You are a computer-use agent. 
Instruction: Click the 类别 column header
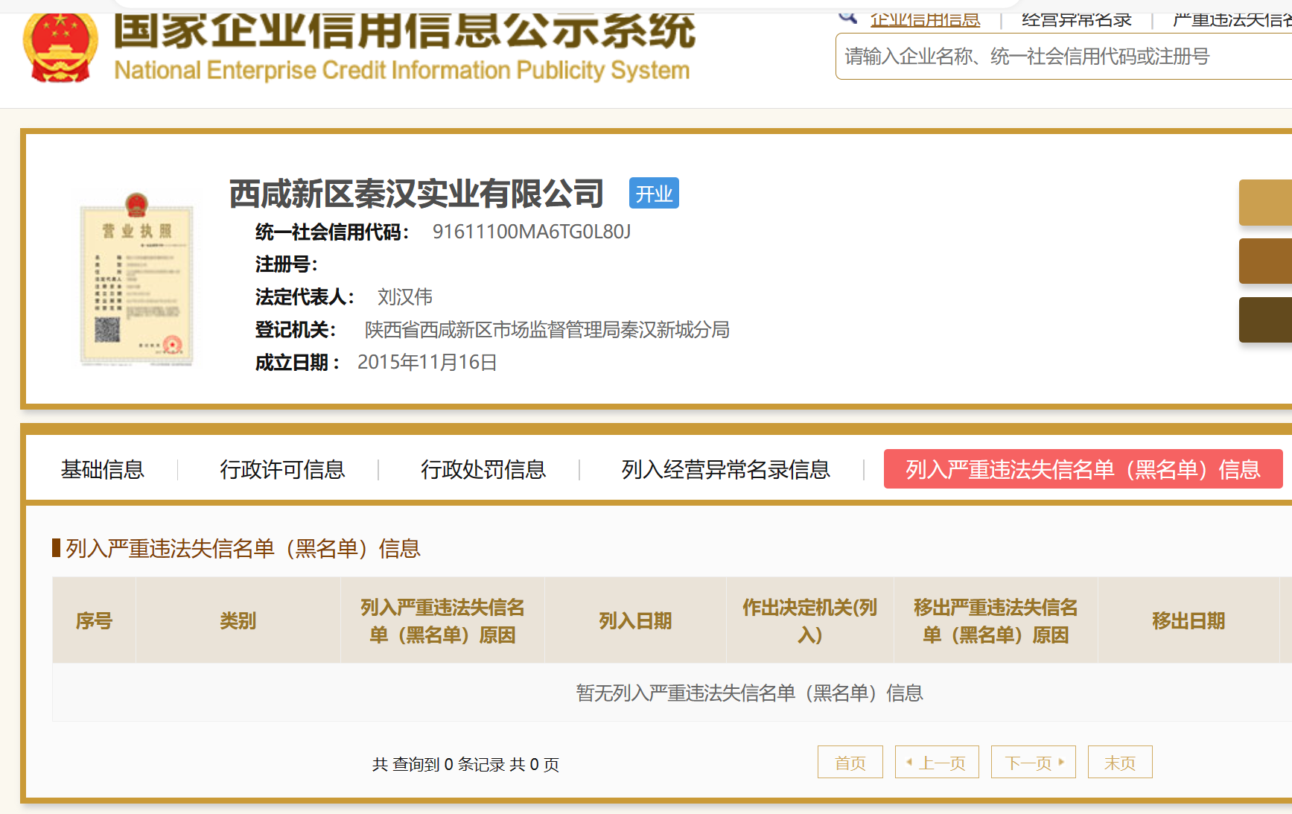238,620
